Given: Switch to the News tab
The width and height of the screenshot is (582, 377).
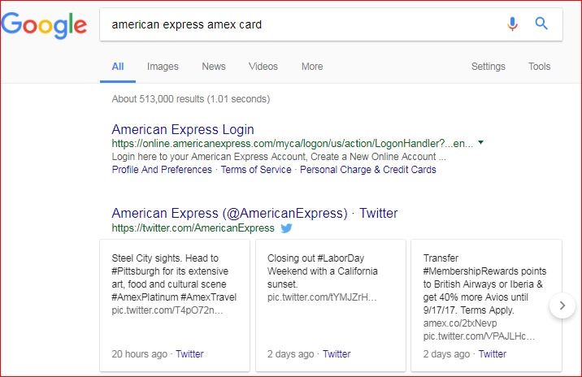Looking at the screenshot, I should 214,67.
